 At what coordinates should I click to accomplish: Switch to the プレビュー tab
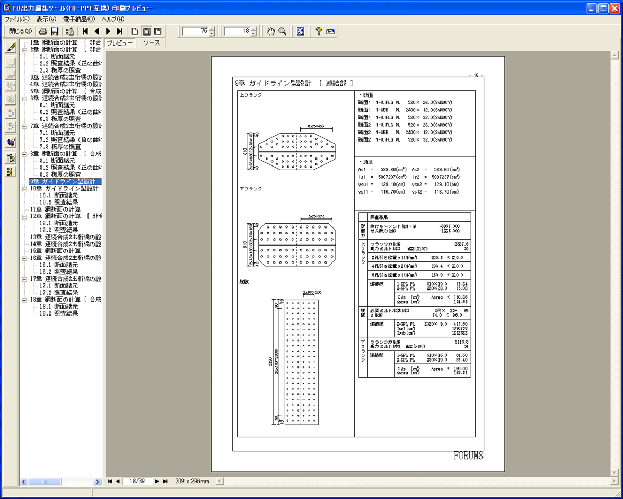pos(120,43)
